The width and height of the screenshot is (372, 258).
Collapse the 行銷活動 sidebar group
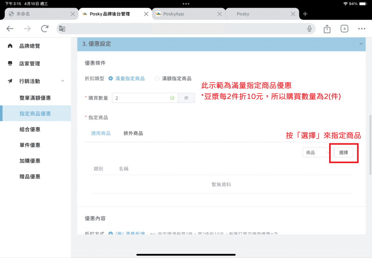point(62,81)
